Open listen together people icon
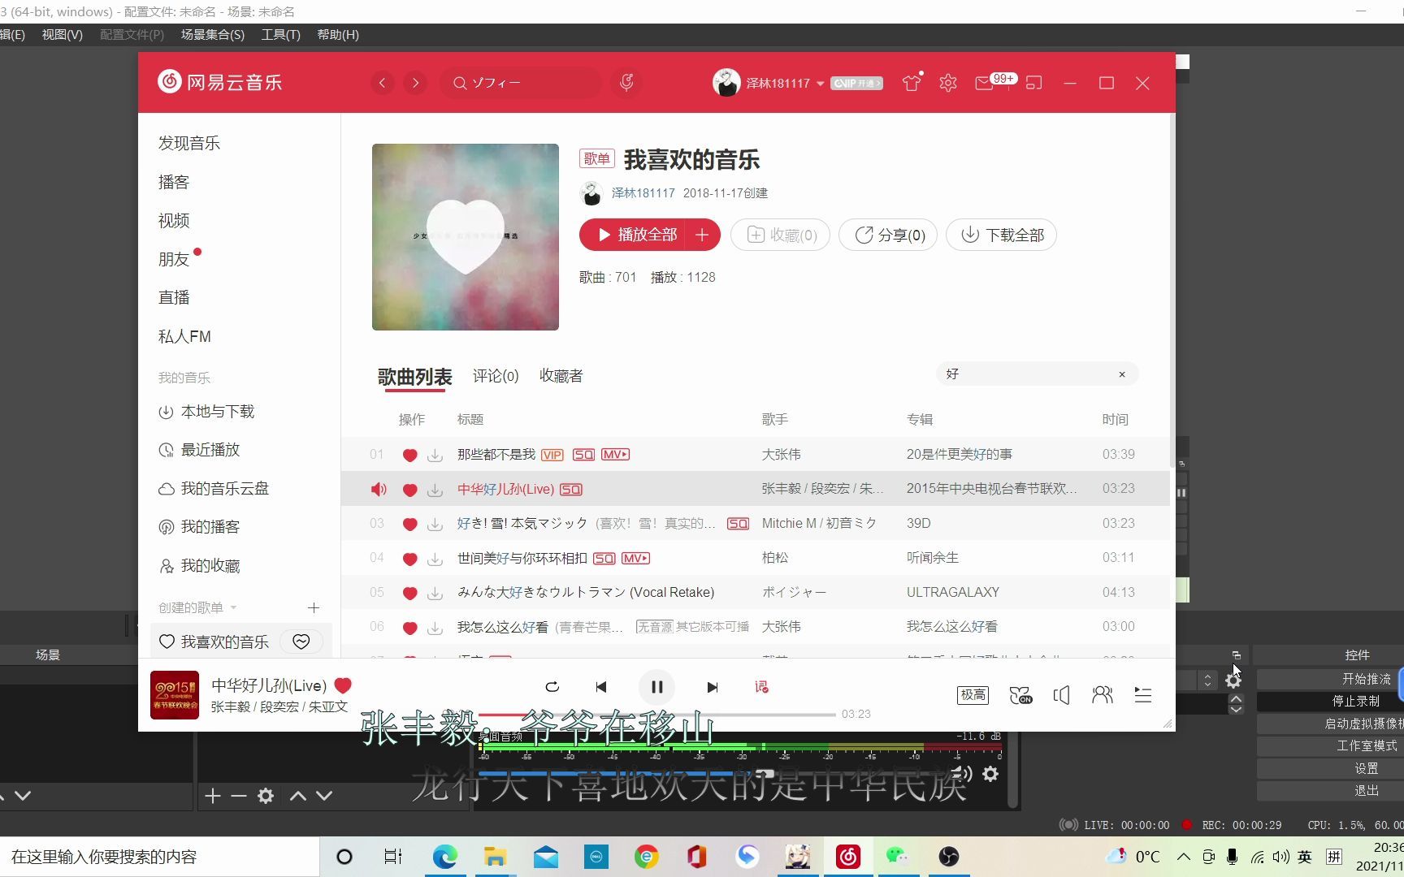 coord(1102,695)
